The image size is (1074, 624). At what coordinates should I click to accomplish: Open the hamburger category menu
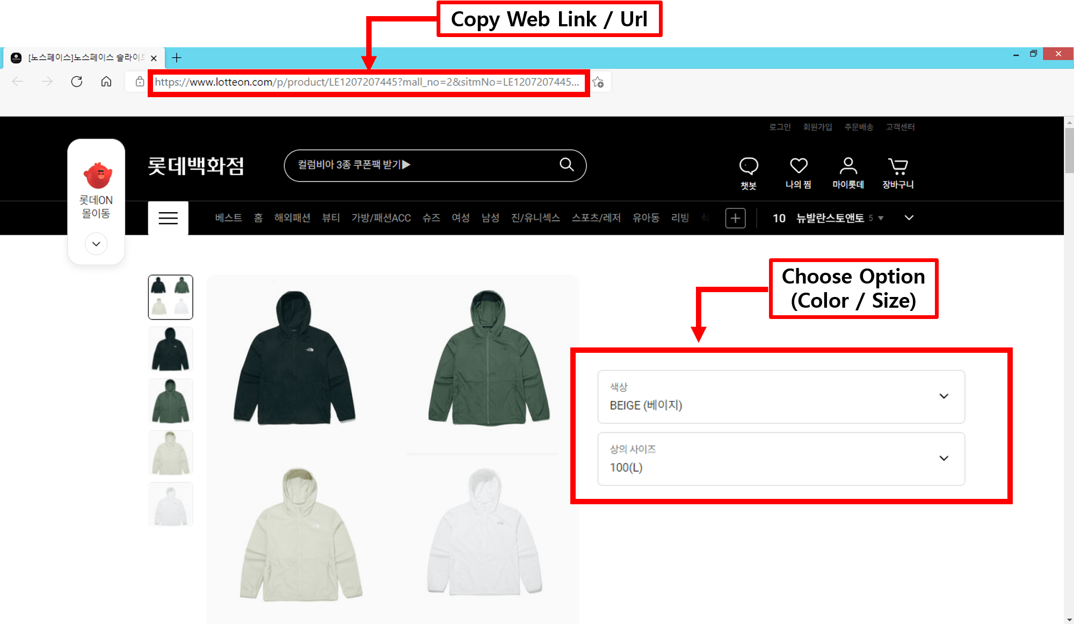pos(168,218)
